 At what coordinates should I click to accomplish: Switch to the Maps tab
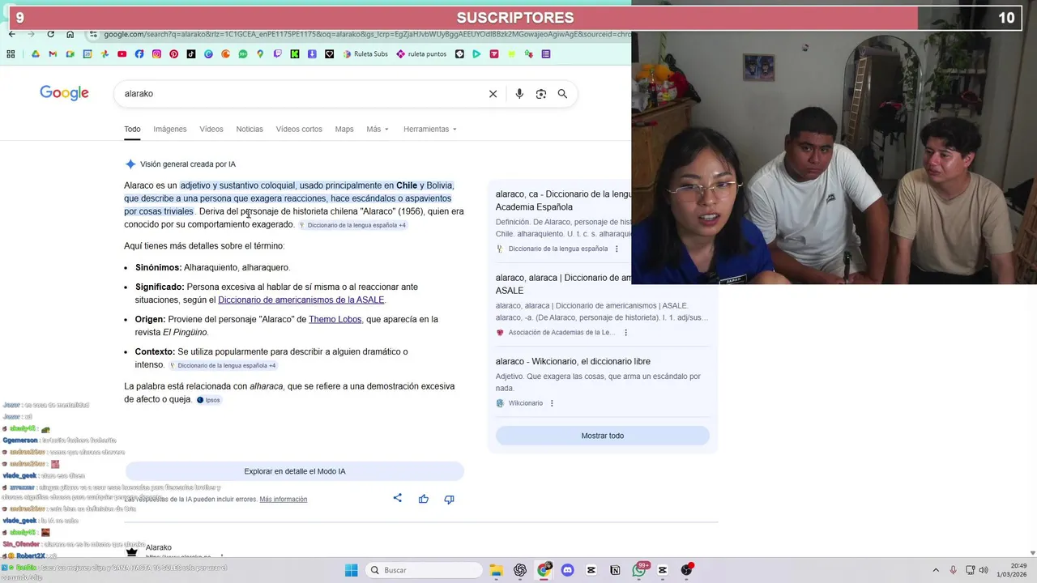(x=344, y=130)
